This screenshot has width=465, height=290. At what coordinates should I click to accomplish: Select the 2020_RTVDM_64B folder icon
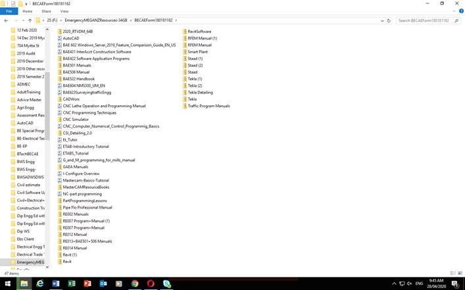60,32
